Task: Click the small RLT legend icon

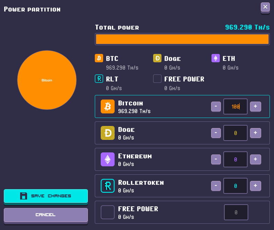Action: [x=99, y=79]
